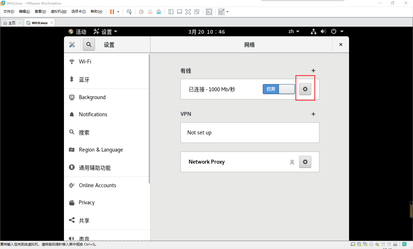Select Wi-Fi in the settings sidebar
This screenshot has height=249, width=413.
85,61
